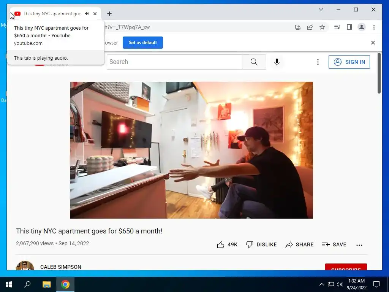Open the Chrome profile avatar
This screenshot has height=292, width=389.
[362, 27]
